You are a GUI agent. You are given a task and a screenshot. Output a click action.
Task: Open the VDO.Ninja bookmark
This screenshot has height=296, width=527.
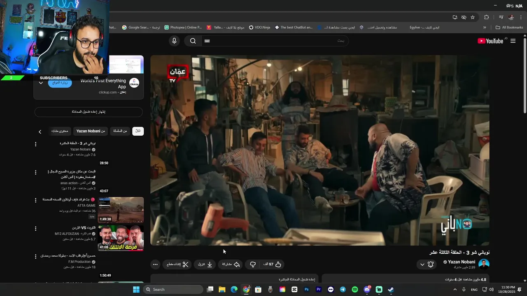pos(259,28)
